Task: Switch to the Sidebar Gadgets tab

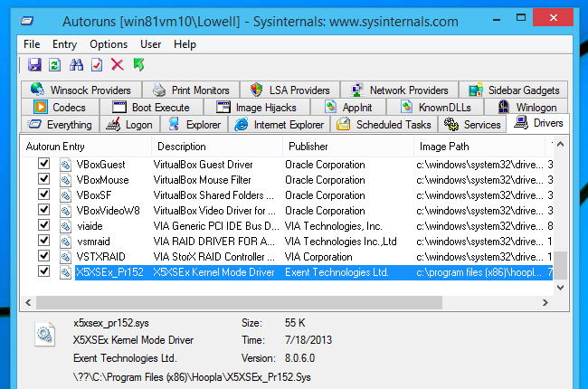Action: pos(514,90)
